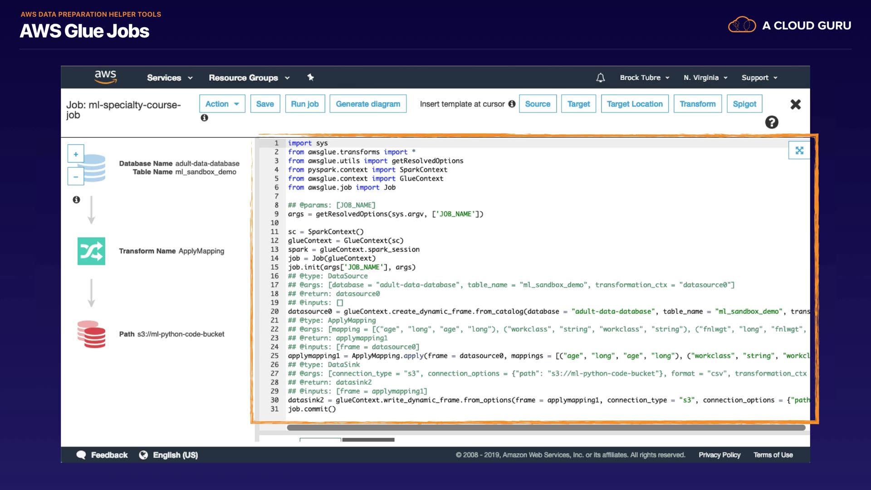871x490 pixels.
Task: Zoom in the diagram with plus button
Action: click(76, 154)
